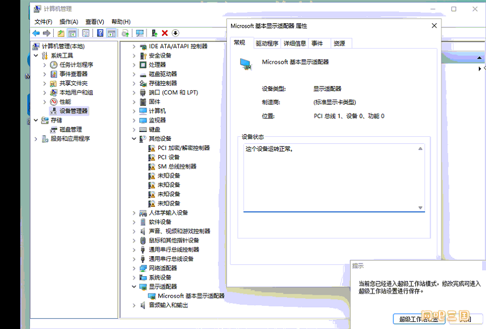Click the 磁盘管理 icon under 存储
Viewport: 486px width, 329px height.
[54, 129]
